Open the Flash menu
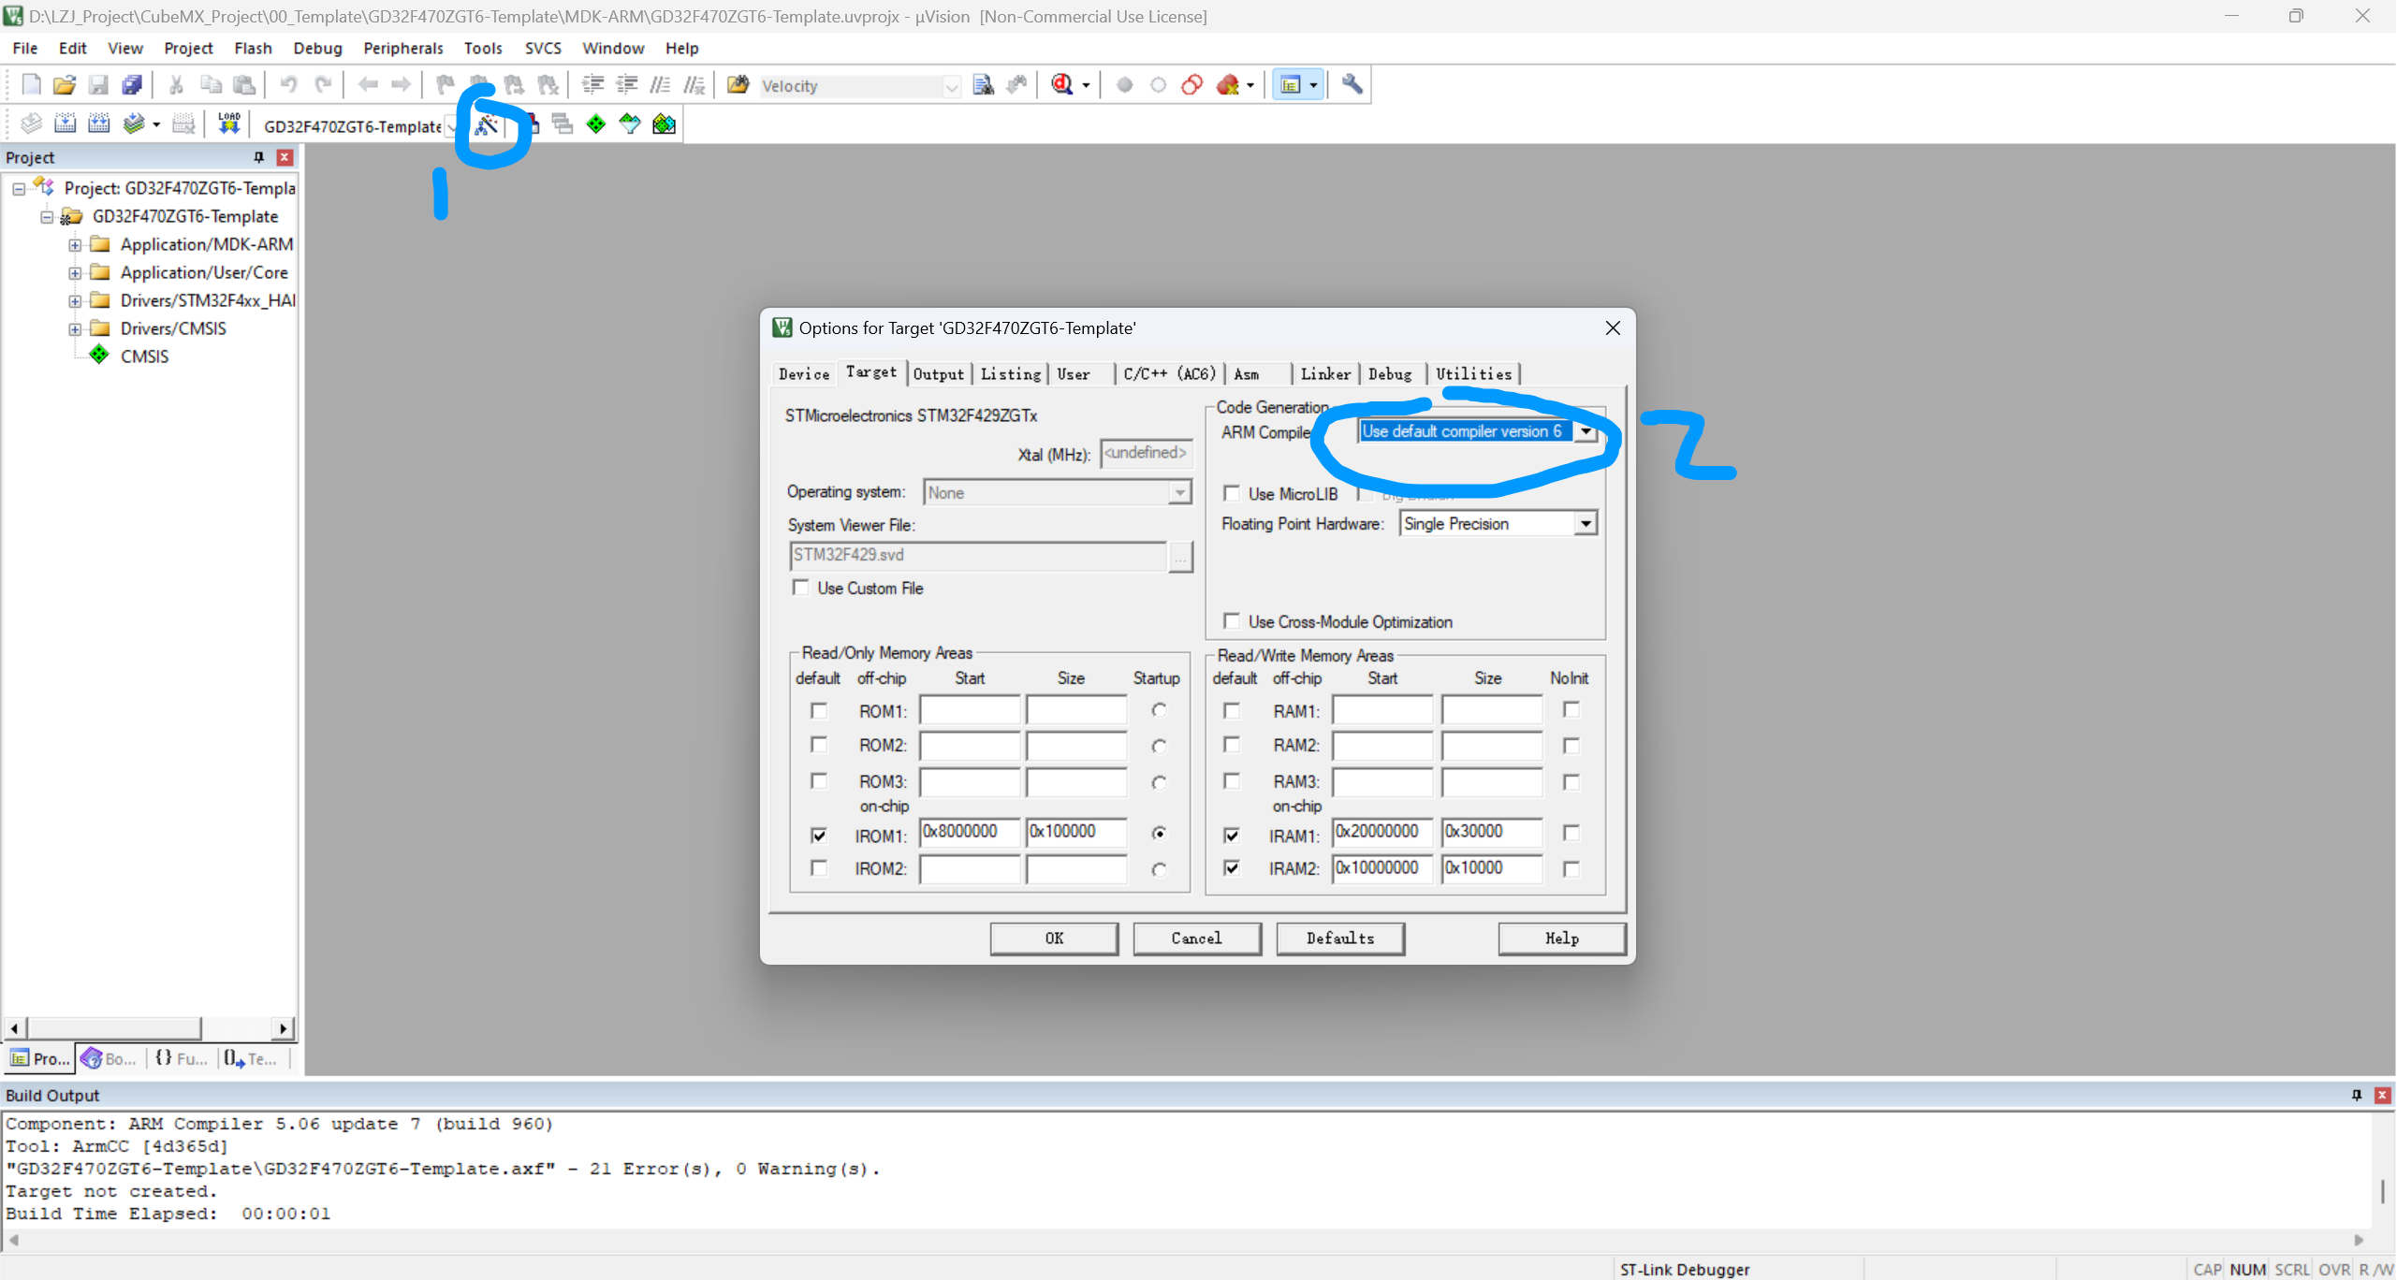 click(x=253, y=48)
